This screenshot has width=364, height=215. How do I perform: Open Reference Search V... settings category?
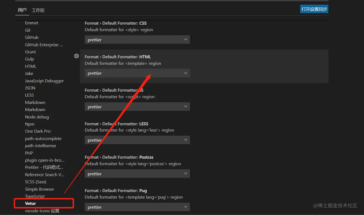click(x=45, y=175)
